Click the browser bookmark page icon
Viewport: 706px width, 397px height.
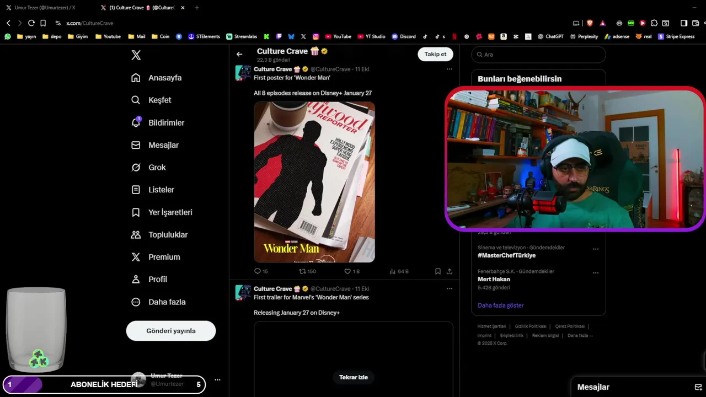[x=43, y=23]
